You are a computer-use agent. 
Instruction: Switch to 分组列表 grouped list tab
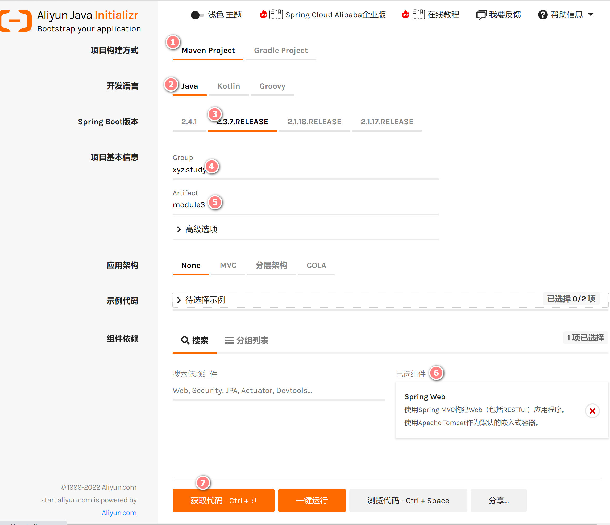247,340
